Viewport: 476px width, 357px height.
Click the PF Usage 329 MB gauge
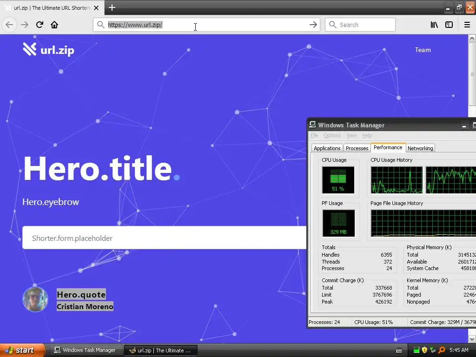[338, 223]
